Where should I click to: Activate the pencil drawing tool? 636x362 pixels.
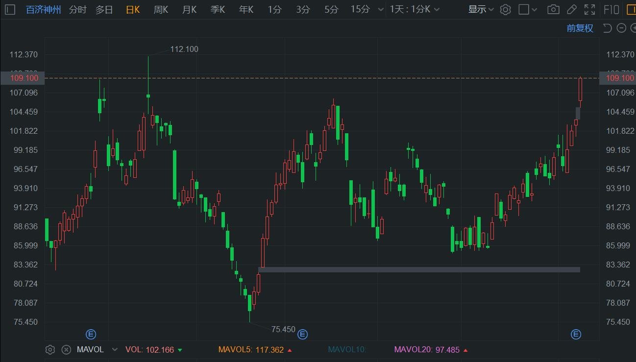click(571, 9)
